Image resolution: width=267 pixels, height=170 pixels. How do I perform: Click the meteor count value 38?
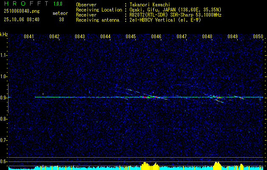tap(62, 20)
